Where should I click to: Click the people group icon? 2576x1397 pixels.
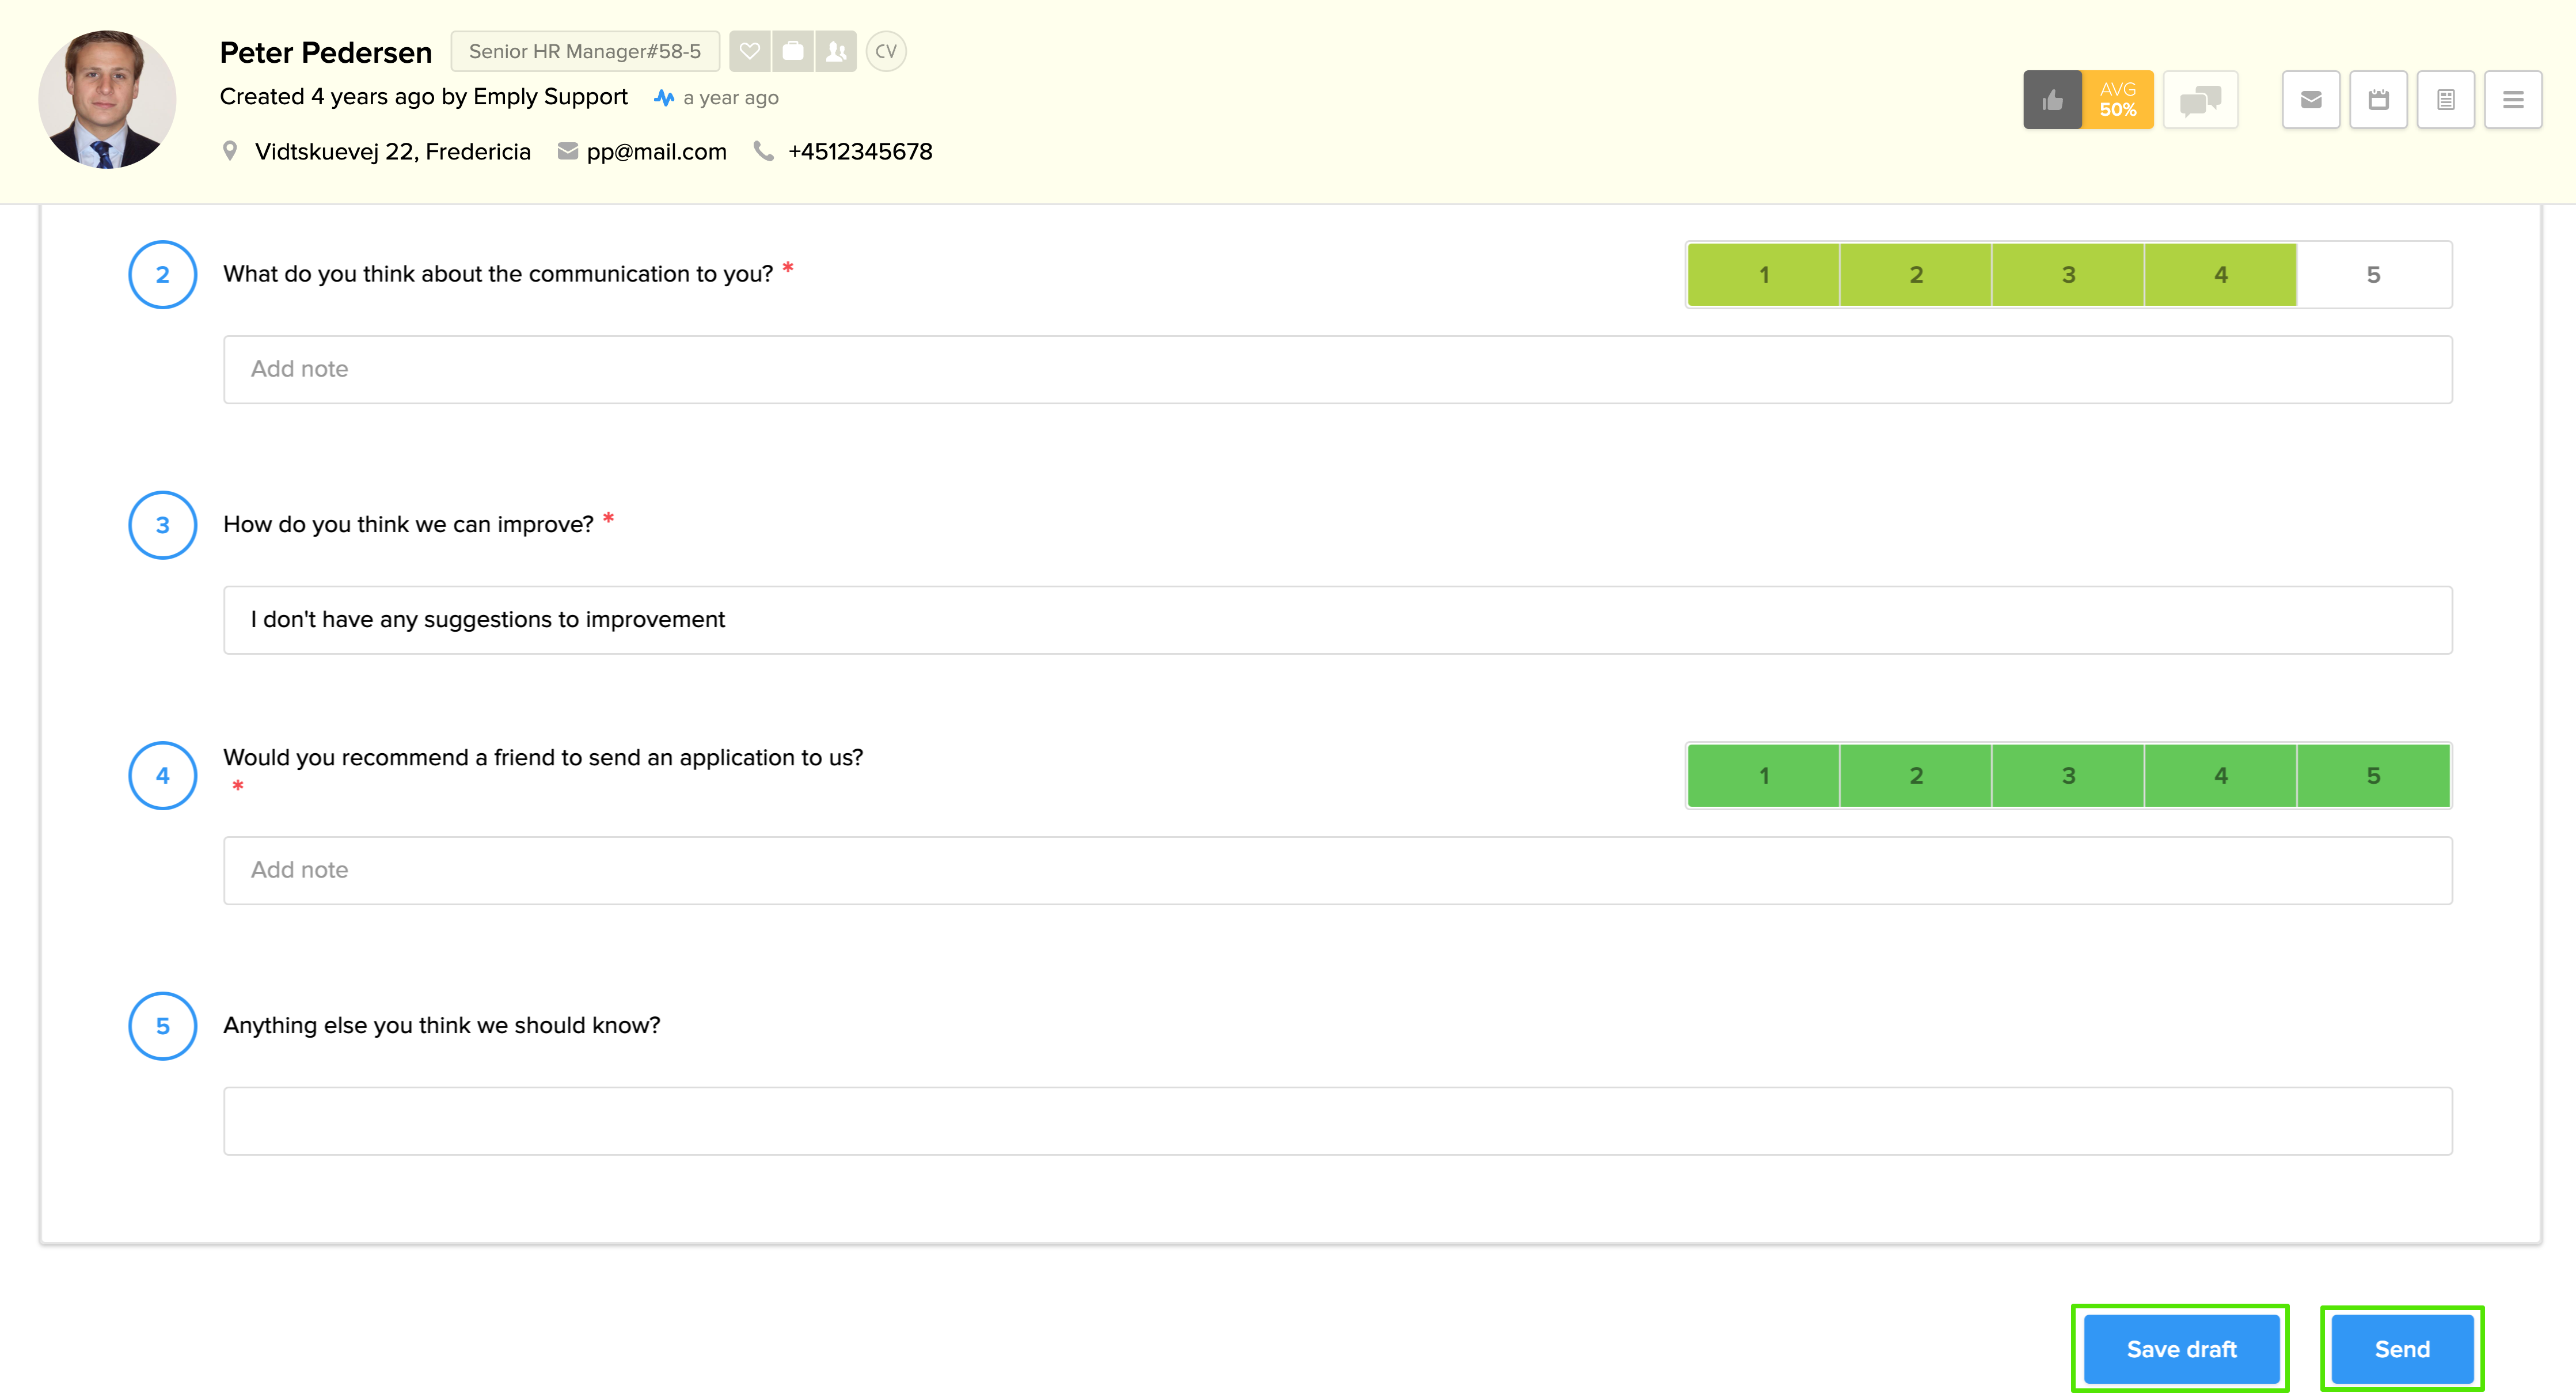[x=836, y=51]
